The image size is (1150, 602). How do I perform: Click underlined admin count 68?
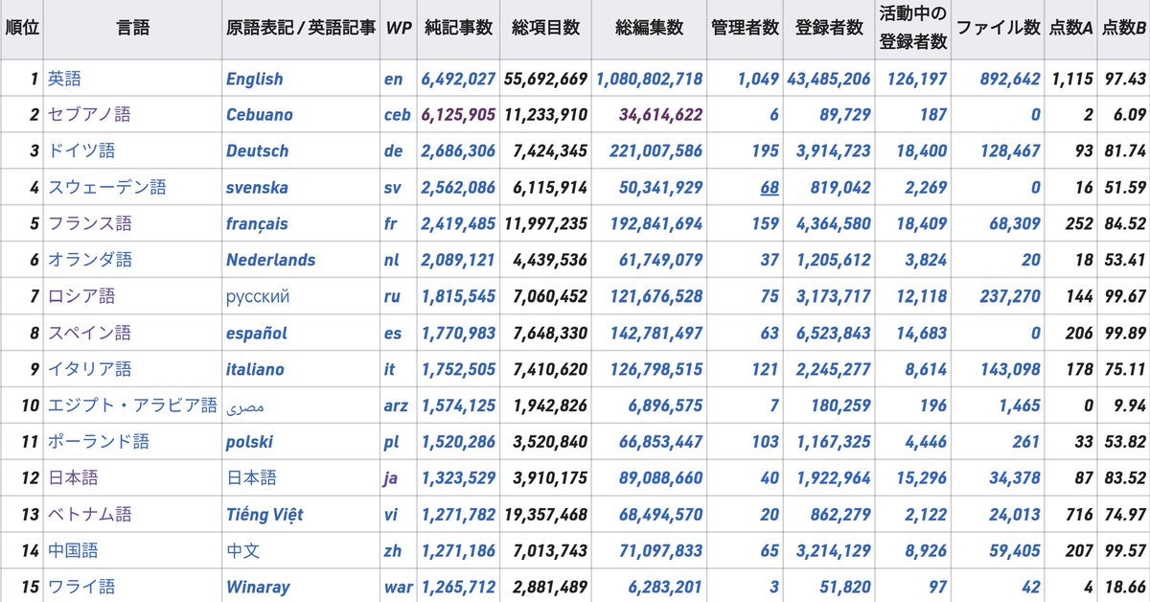[x=770, y=188]
